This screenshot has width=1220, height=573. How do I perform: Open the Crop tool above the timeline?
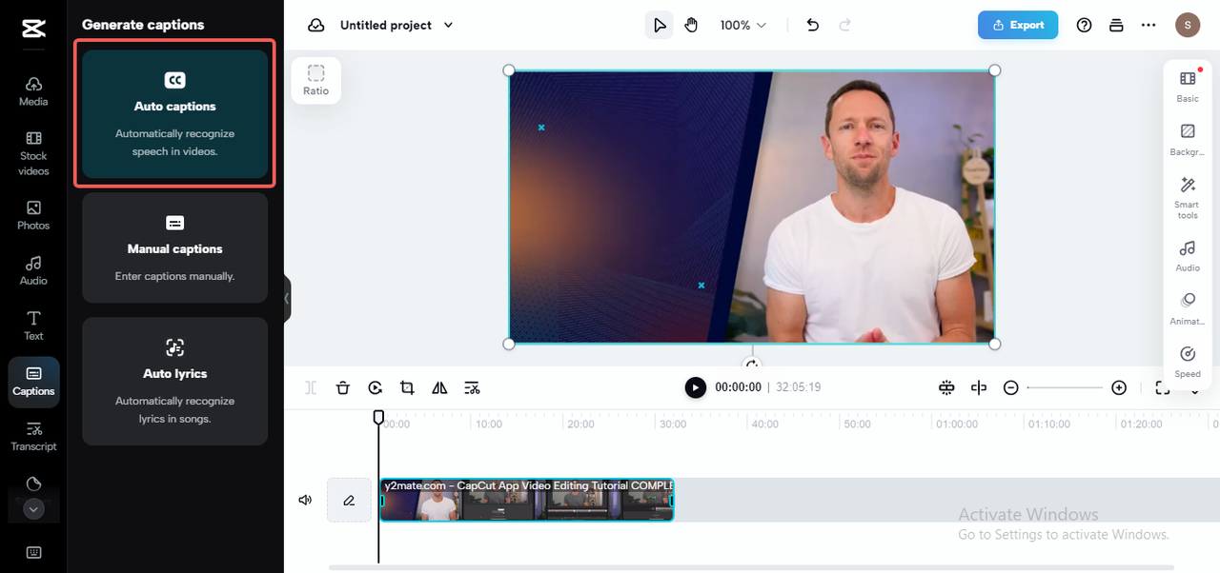tap(407, 387)
